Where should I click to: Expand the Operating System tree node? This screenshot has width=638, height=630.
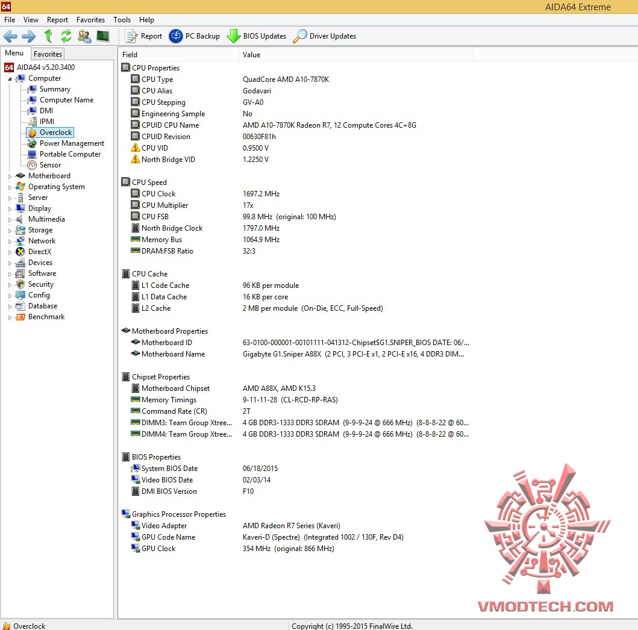click(x=10, y=187)
